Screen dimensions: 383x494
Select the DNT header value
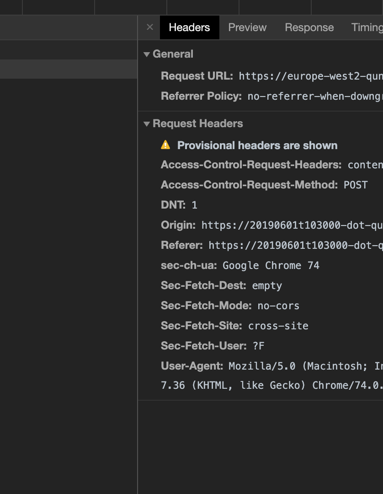(x=194, y=205)
